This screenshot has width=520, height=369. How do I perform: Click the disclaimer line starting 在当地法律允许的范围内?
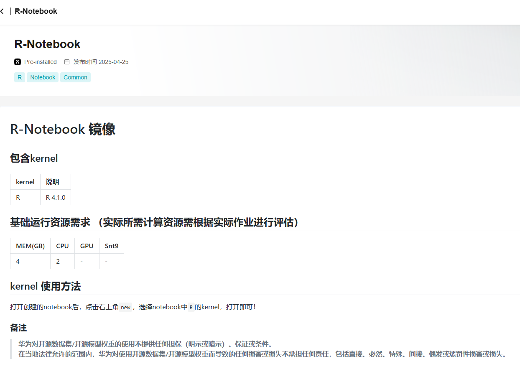(263, 354)
